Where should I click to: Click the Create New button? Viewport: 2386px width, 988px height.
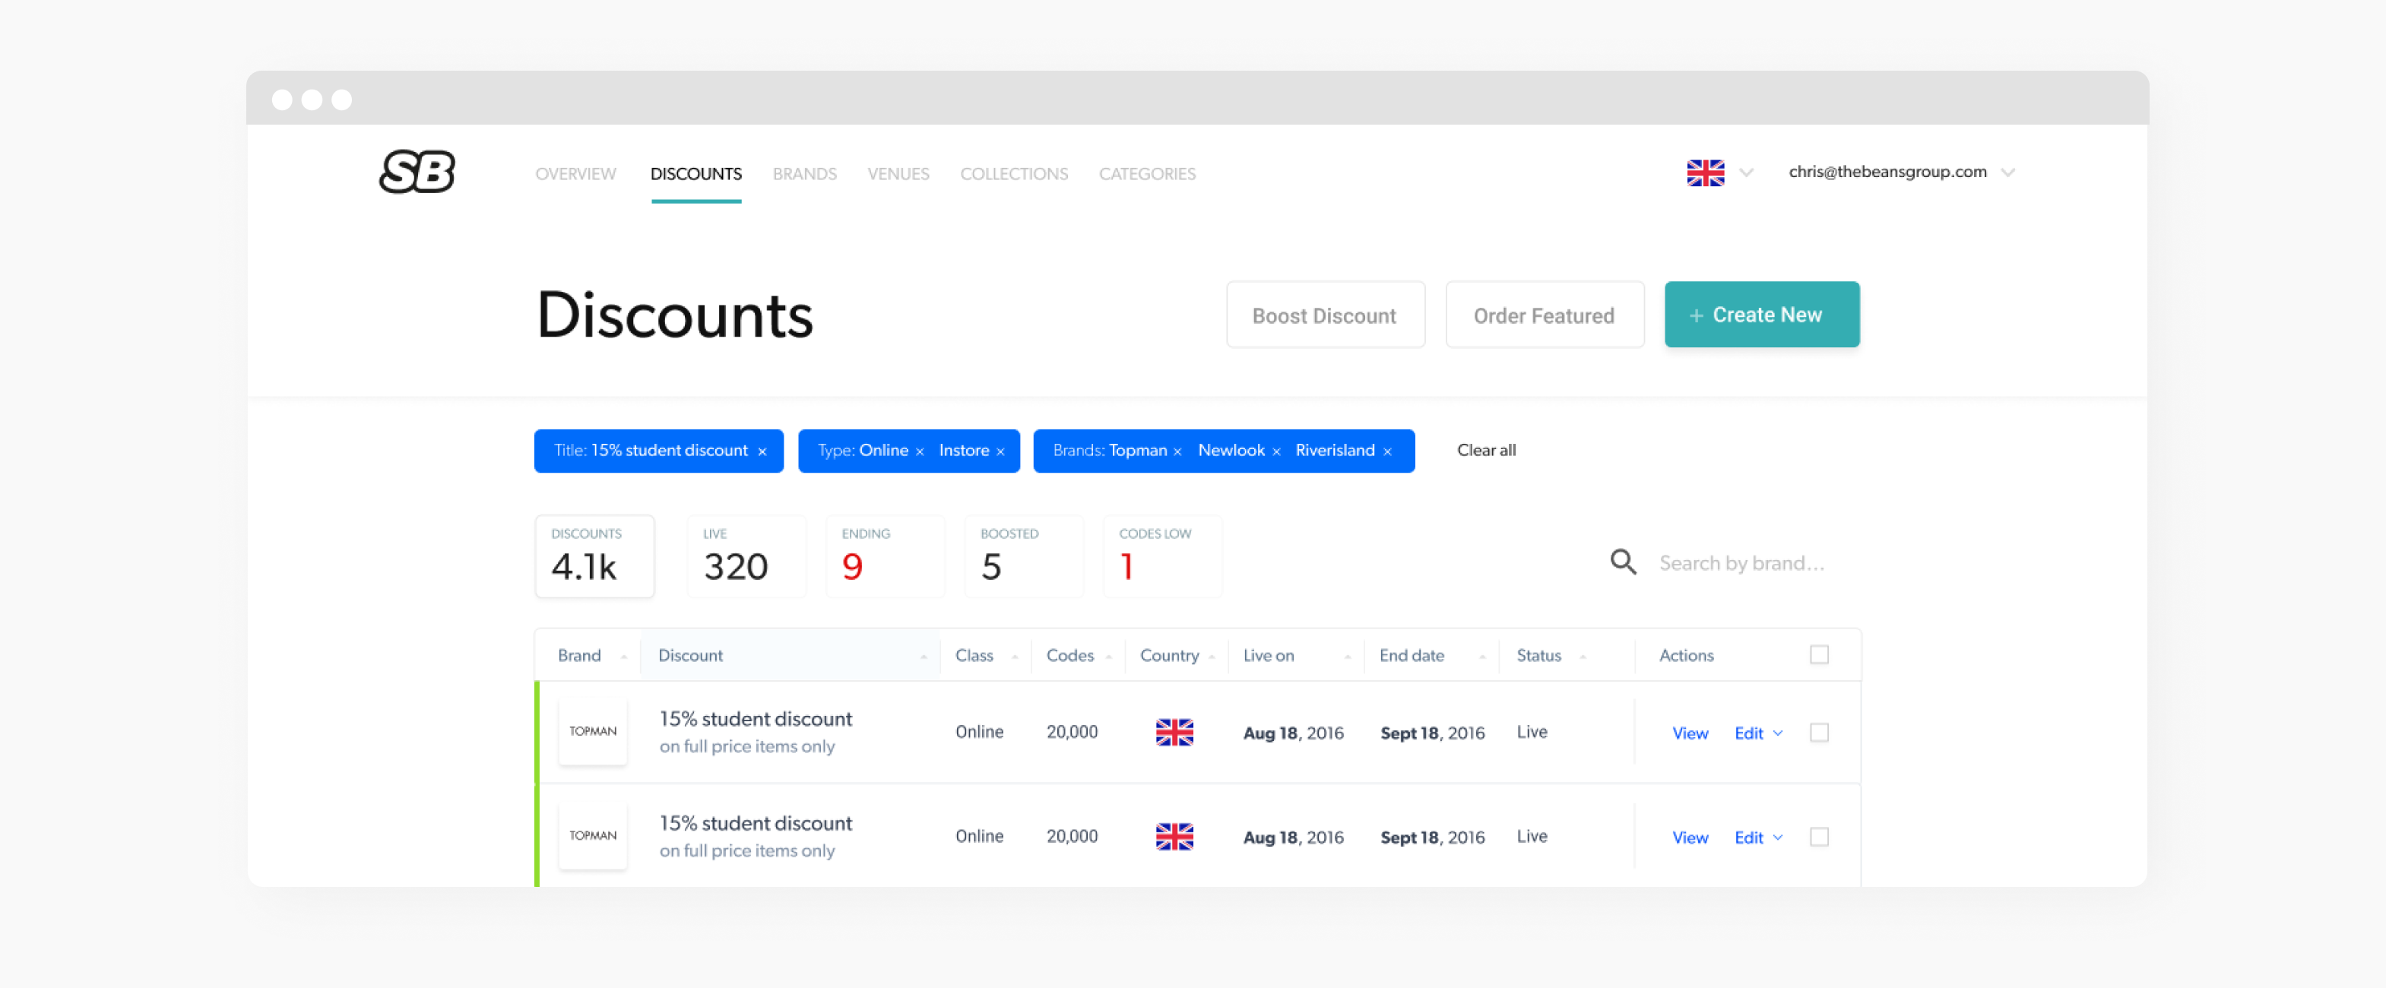tap(1760, 314)
